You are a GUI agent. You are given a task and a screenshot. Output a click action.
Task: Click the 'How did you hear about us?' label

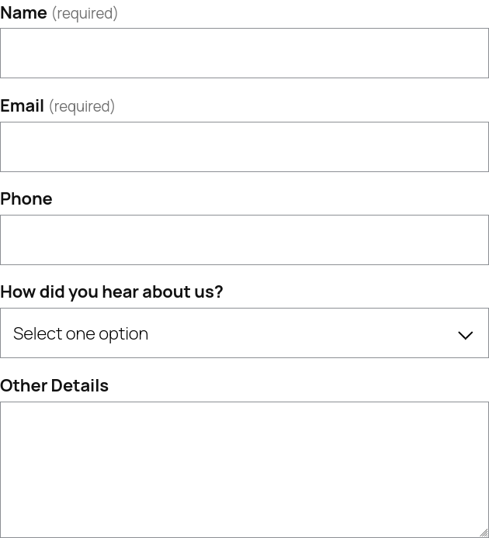(112, 291)
